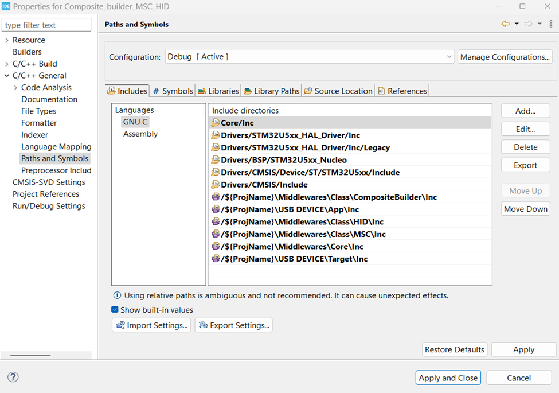
Task: Click the folder icon beside Core/Inc
Action: pyautogui.click(x=214, y=122)
